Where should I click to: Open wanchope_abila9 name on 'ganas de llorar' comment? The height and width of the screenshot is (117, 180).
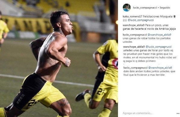(134, 47)
